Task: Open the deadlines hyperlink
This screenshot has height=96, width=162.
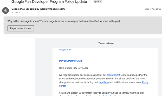Action: click(104, 82)
